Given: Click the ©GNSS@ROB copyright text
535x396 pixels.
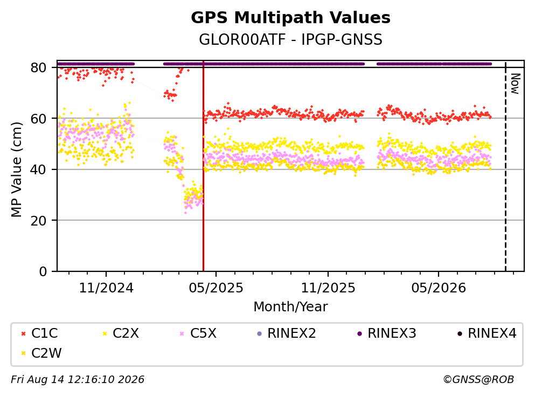Looking at the screenshot, I should (478, 379).
